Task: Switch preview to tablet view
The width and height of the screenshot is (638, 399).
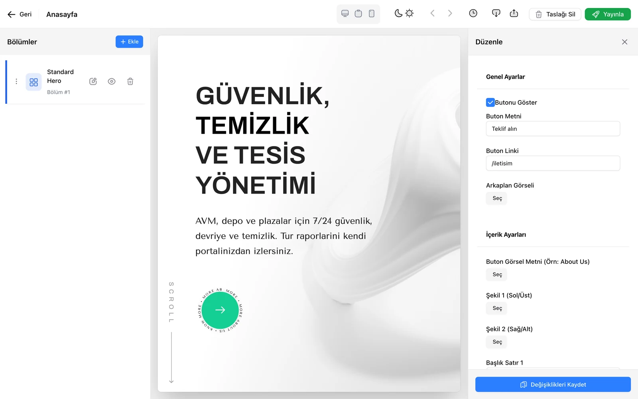Action: coord(358,14)
